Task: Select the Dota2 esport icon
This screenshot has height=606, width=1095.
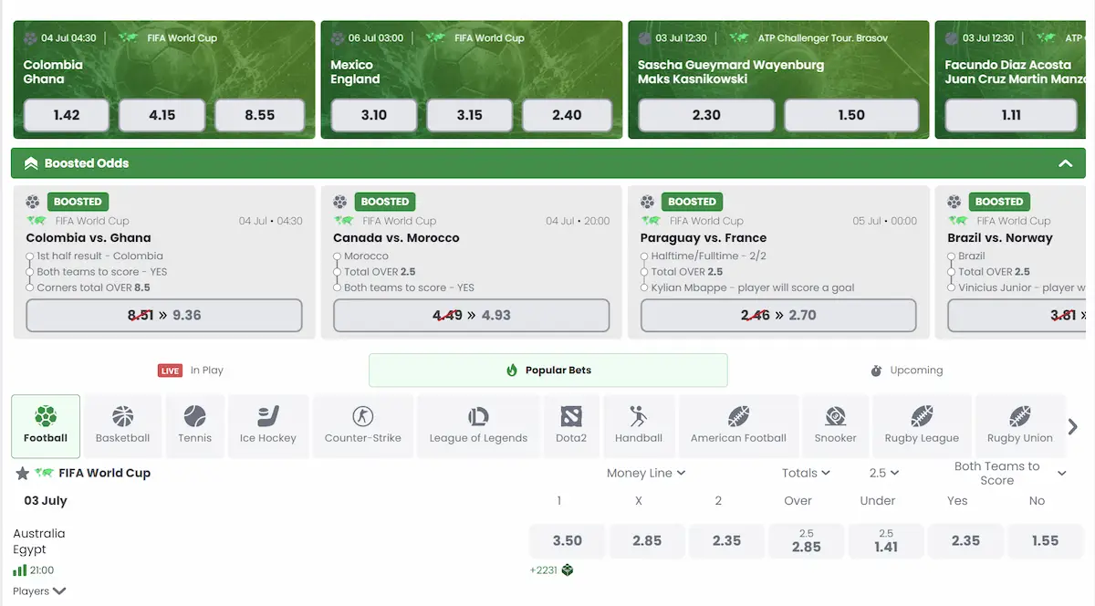Action: 571,425
